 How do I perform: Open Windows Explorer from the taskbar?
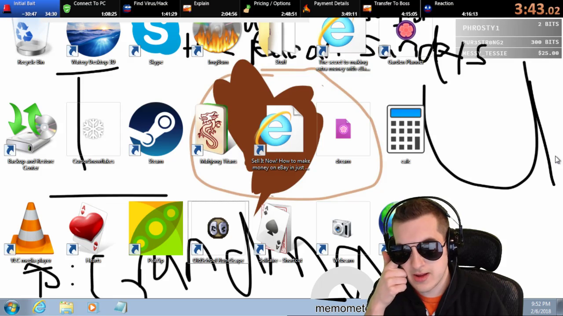[66, 307]
